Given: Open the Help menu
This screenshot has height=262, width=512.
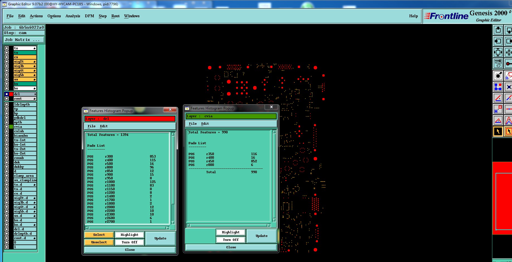Looking at the screenshot, I should point(414,16).
